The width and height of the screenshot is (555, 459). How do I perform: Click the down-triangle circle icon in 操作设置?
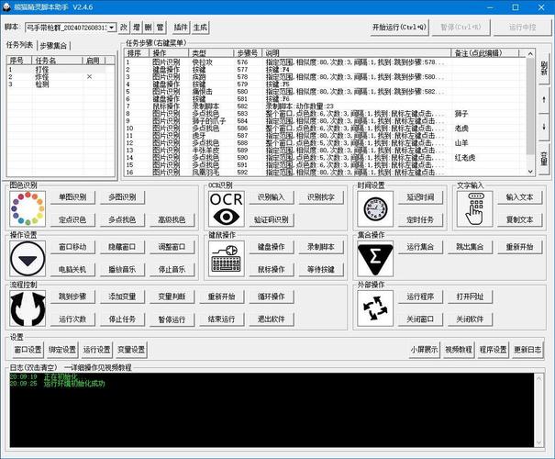[28, 259]
